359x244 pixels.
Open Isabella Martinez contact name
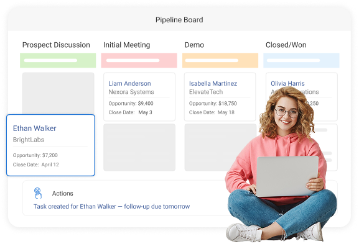pyautogui.click(x=213, y=83)
